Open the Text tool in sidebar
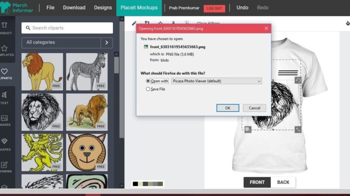350x196 pixels. click(x=4, y=95)
